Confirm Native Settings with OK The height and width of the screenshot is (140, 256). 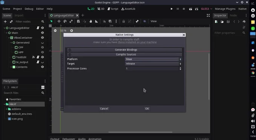(x=147, y=109)
